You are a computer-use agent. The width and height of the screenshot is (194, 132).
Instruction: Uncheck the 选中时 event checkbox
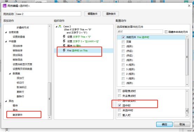tap(119, 105)
